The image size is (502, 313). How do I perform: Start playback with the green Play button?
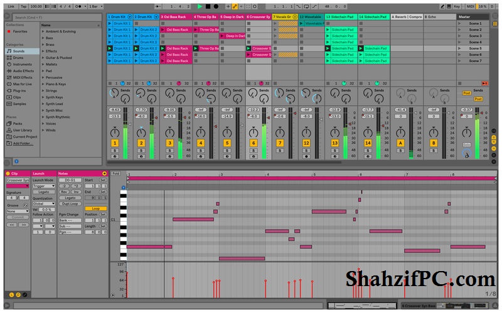coord(200,6)
